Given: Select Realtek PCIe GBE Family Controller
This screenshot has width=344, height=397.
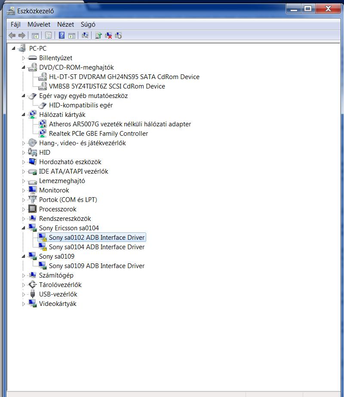Looking at the screenshot, I should click(x=98, y=134).
